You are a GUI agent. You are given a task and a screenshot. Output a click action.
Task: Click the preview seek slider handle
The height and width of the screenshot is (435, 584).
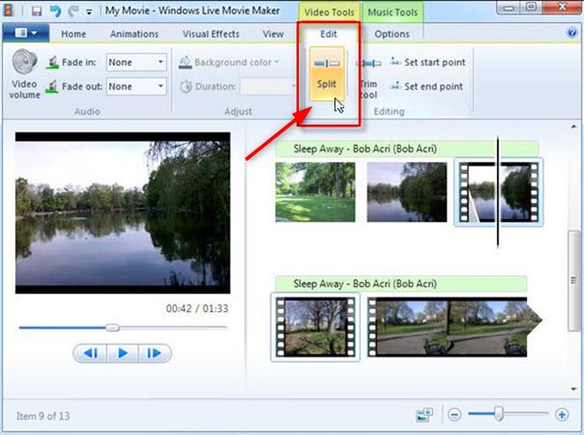113,328
